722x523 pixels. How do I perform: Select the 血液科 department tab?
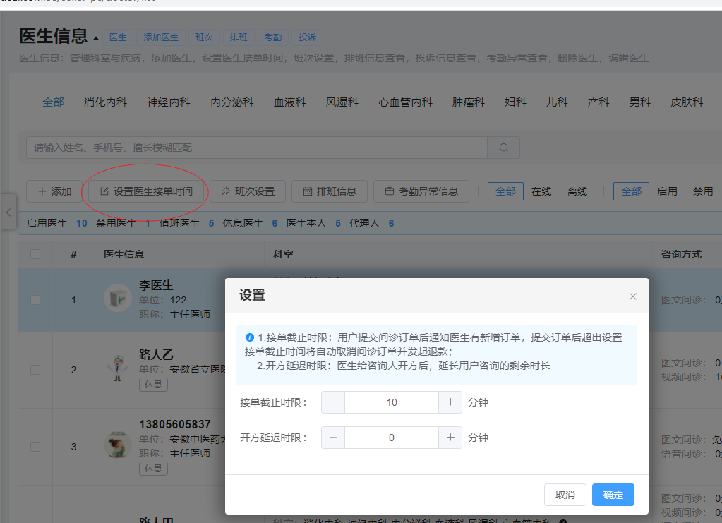(x=289, y=102)
